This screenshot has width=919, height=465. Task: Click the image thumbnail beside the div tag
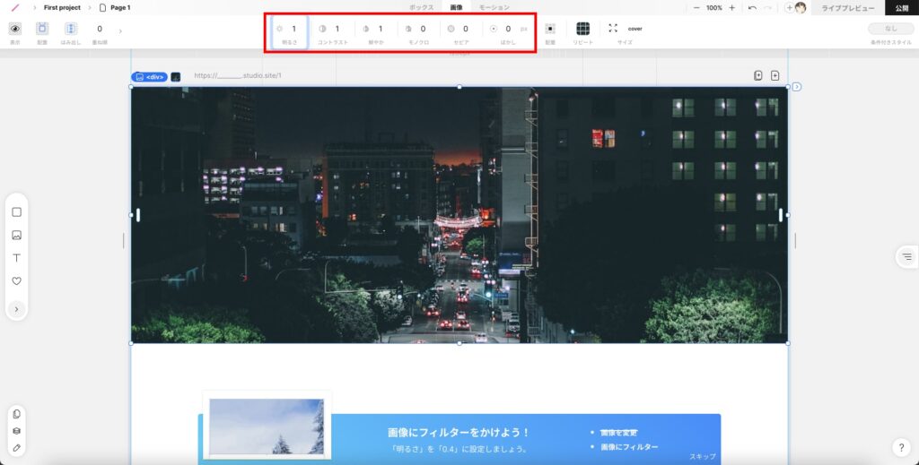(175, 77)
